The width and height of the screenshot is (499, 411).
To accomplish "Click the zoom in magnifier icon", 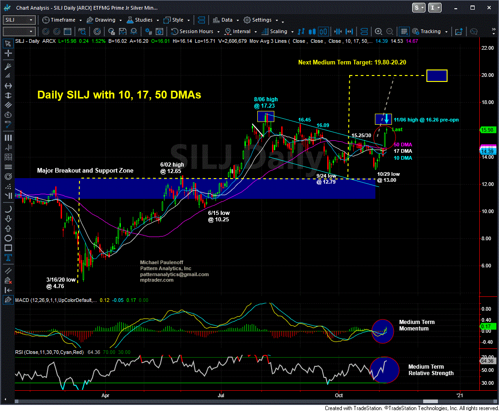I will (379, 31).
